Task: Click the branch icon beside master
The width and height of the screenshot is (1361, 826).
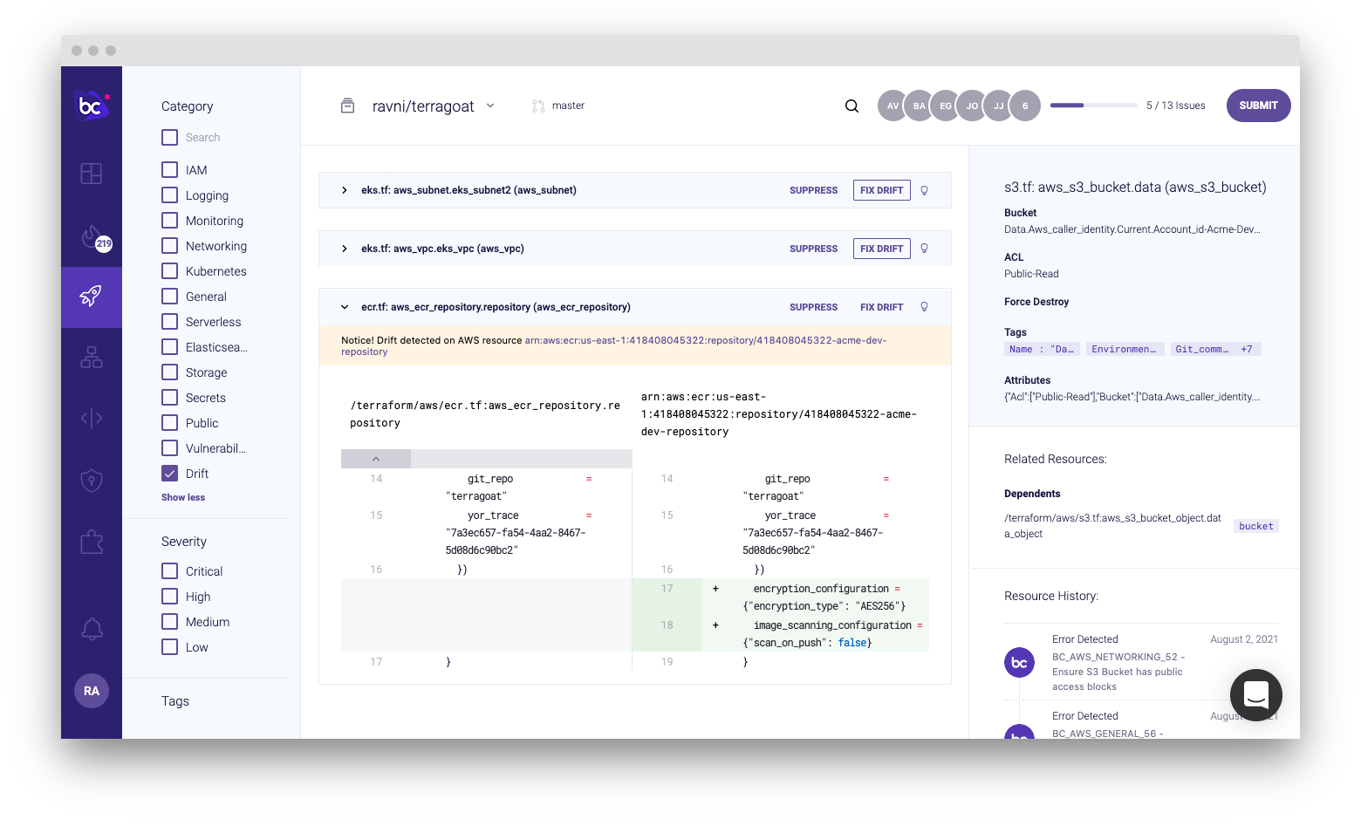Action: point(538,106)
